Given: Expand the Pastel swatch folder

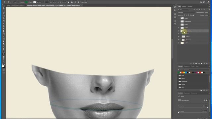Looking at the screenshot, I should click(179, 84).
